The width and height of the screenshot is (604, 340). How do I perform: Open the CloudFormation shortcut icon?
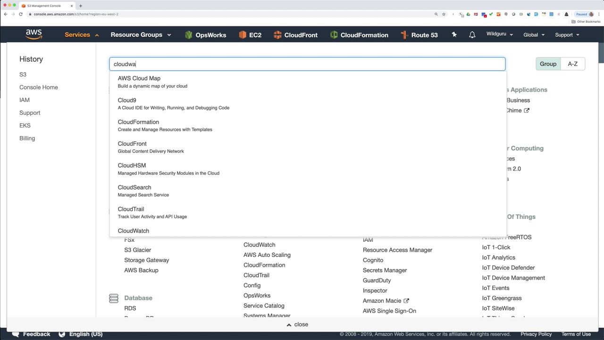pos(334,35)
